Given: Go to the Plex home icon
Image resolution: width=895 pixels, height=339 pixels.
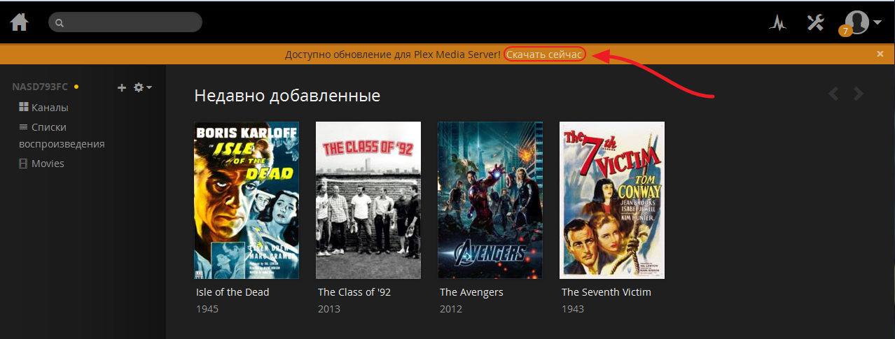Looking at the screenshot, I should (20, 22).
